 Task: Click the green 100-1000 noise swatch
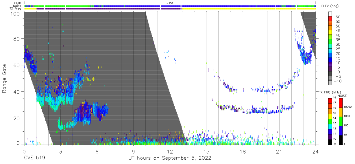[340, 121]
